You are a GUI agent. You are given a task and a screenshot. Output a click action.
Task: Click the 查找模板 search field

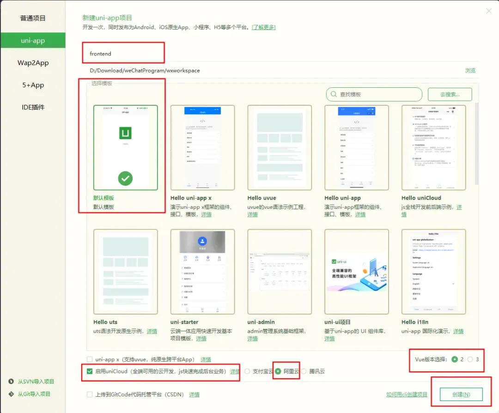[374, 95]
